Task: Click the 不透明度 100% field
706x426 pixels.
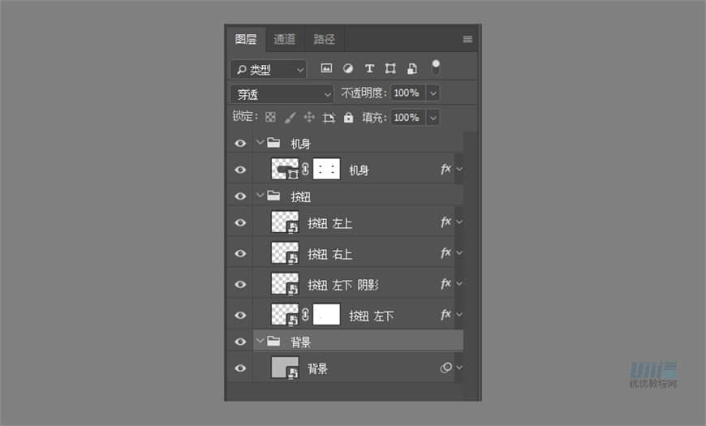Action: [407, 93]
